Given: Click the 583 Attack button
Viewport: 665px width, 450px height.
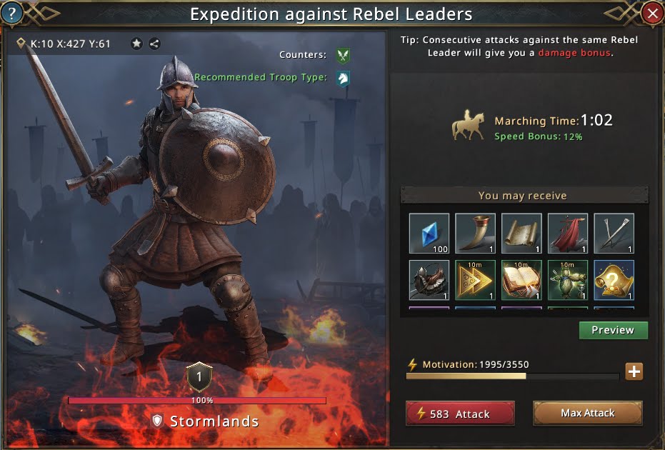Looking at the screenshot, I should [460, 414].
